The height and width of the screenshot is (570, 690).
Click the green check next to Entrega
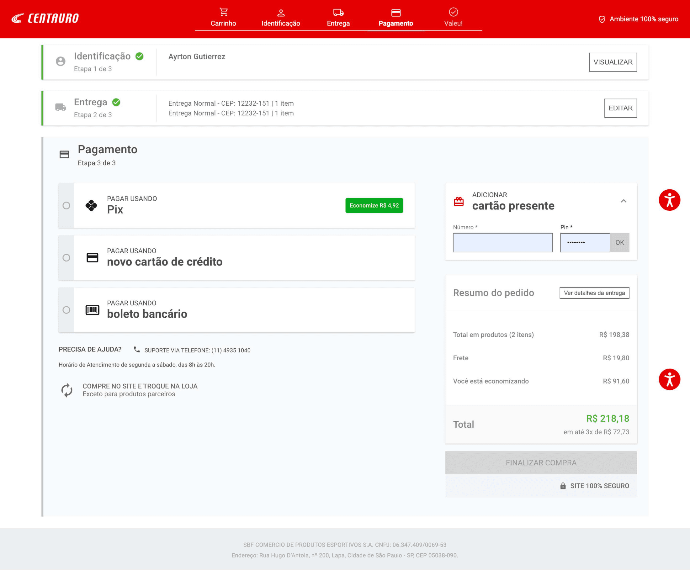click(116, 103)
